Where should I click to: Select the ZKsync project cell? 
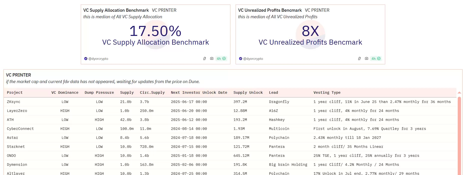click(x=14, y=102)
